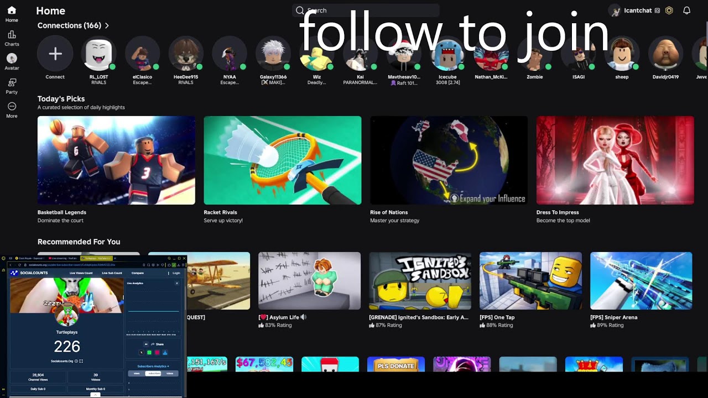
Task: Open the Icantchat profile avatar
Action: pyautogui.click(x=615, y=11)
